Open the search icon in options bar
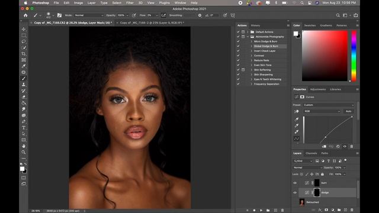Image resolution: width=379 pixels, height=213 pixels. (338, 15)
